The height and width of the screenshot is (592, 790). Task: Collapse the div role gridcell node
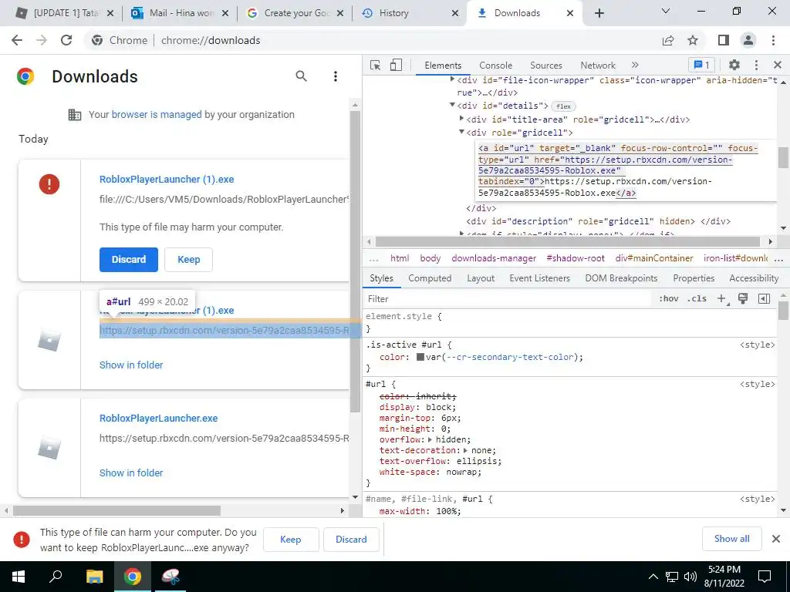pos(461,132)
